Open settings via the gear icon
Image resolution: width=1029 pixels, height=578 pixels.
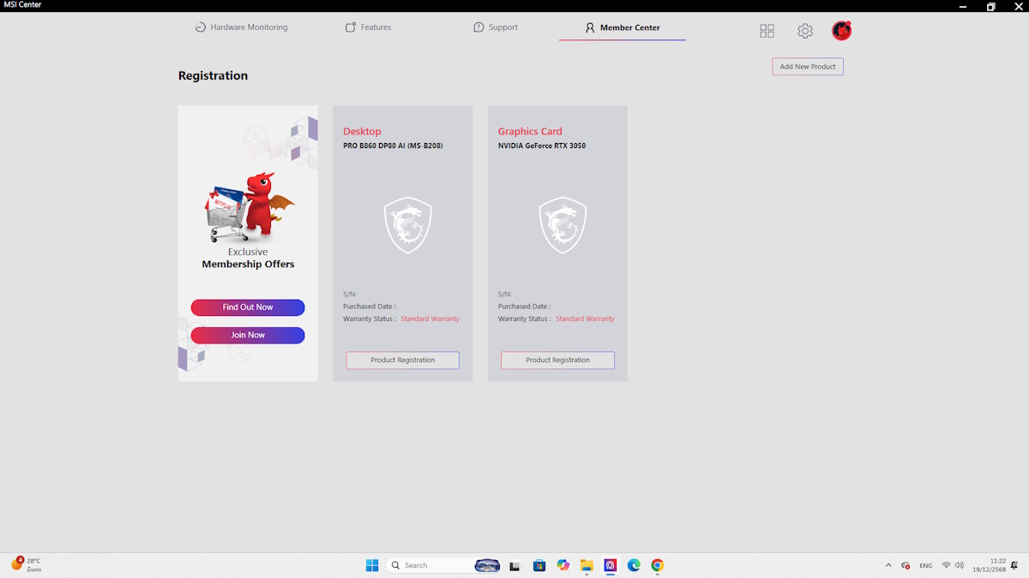click(x=804, y=31)
